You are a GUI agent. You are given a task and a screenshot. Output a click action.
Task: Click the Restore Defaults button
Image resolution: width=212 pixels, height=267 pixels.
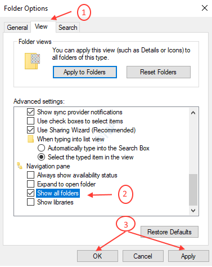coord(169,232)
